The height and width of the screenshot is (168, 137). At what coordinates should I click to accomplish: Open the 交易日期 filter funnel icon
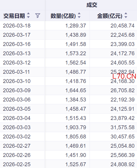coord(38,16)
